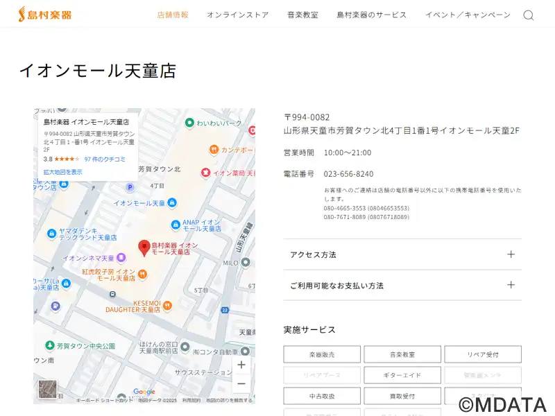Select the ギターエイド service button

pyautogui.click(x=402, y=375)
